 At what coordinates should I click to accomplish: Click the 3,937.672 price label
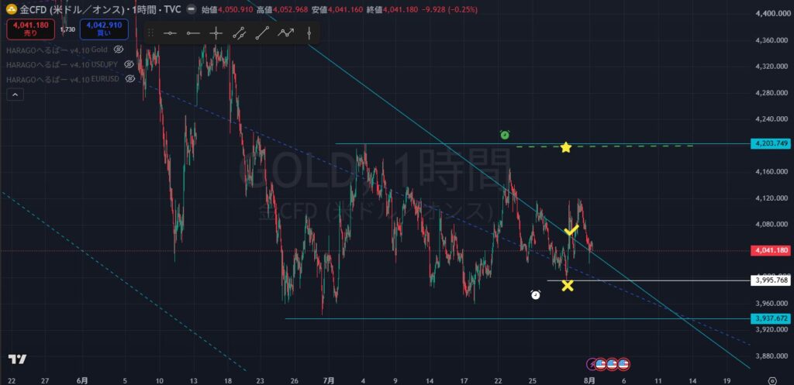(x=770, y=318)
